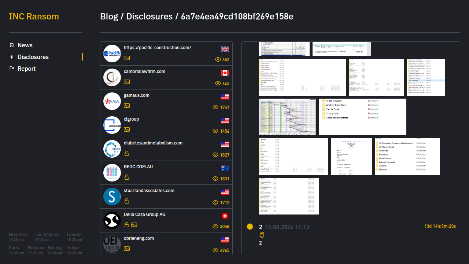Open the BEDC.COM.AU entry
The width and height of the screenshot is (469, 264).
pos(166,173)
